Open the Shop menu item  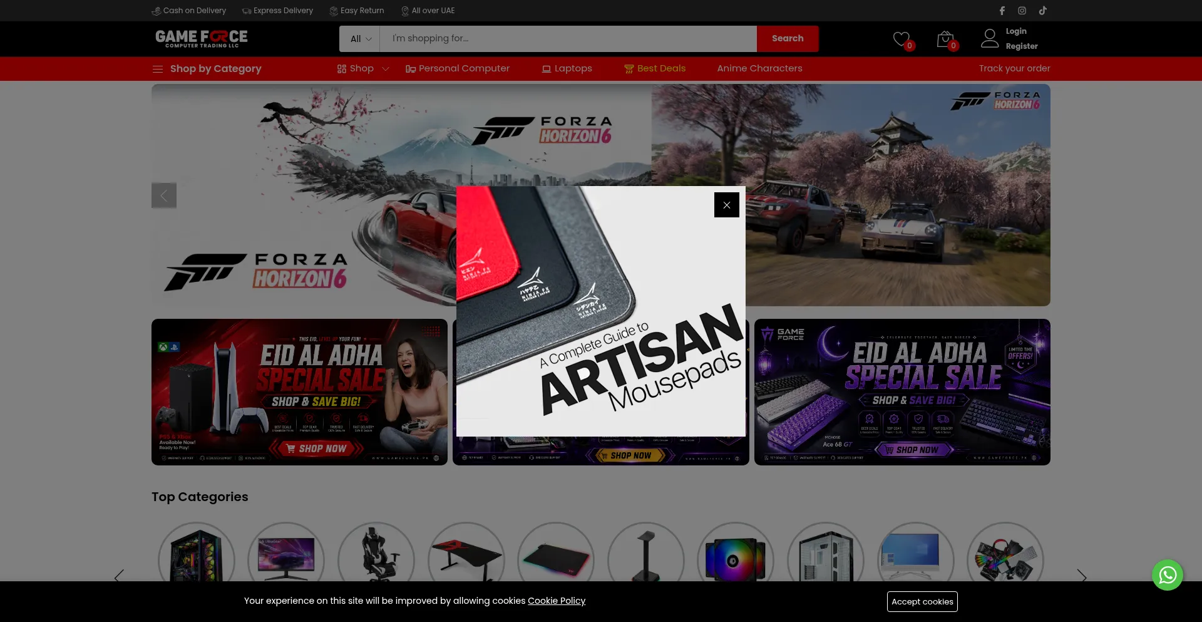pos(355,69)
